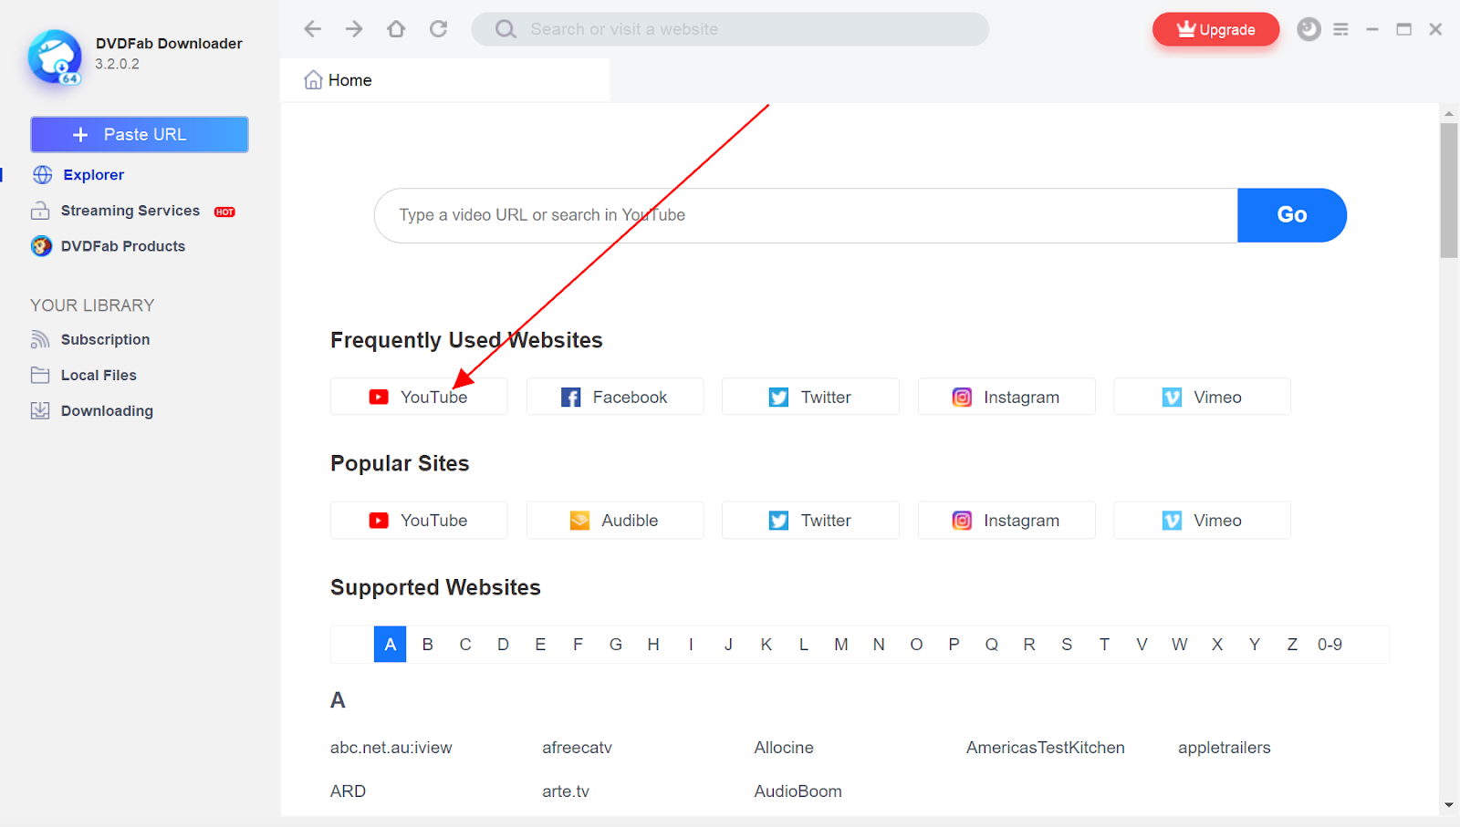This screenshot has height=827, width=1460.
Task: Select letter R in the alphabet filter
Action: [1029, 645]
